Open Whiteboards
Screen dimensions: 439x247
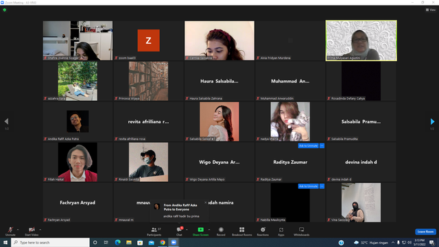point(302,231)
